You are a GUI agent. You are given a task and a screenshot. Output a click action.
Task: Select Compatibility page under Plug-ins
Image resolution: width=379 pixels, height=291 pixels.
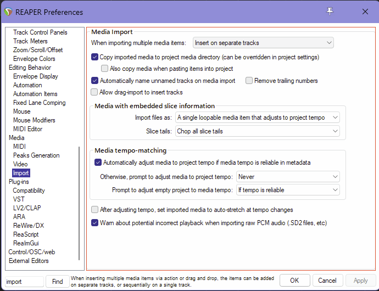point(29,191)
